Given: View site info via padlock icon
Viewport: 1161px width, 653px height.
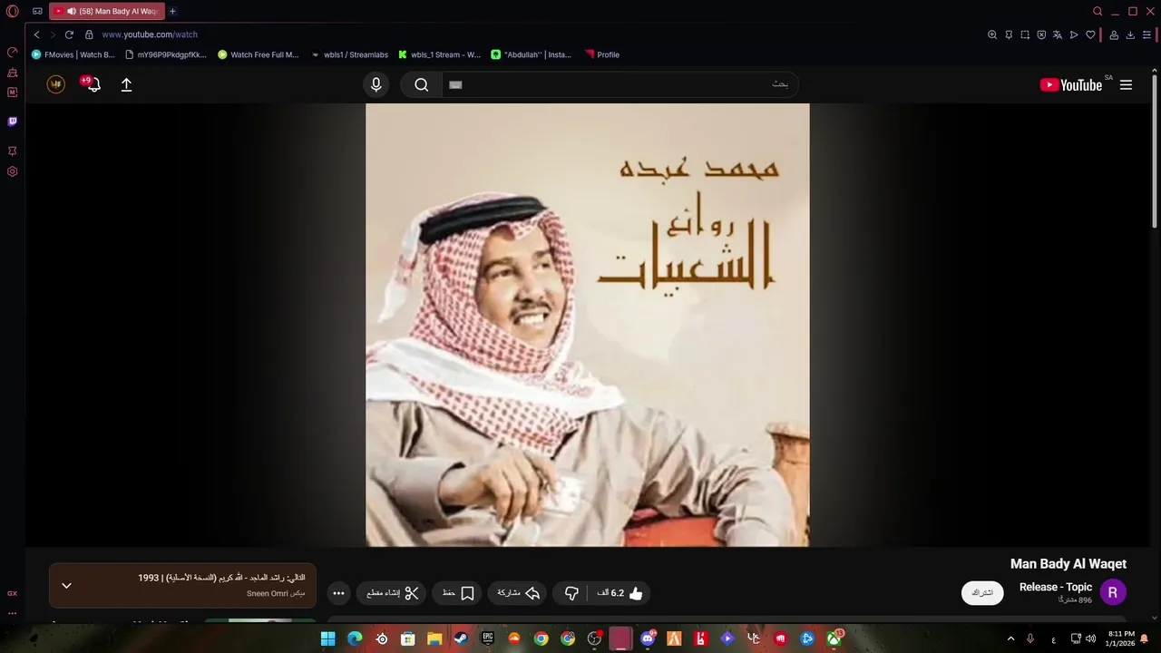Looking at the screenshot, I should (x=89, y=34).
